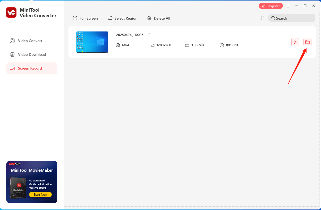Click the recording 20250424_110035 thumbnail

pyautogui.click(x=92, y=42)
